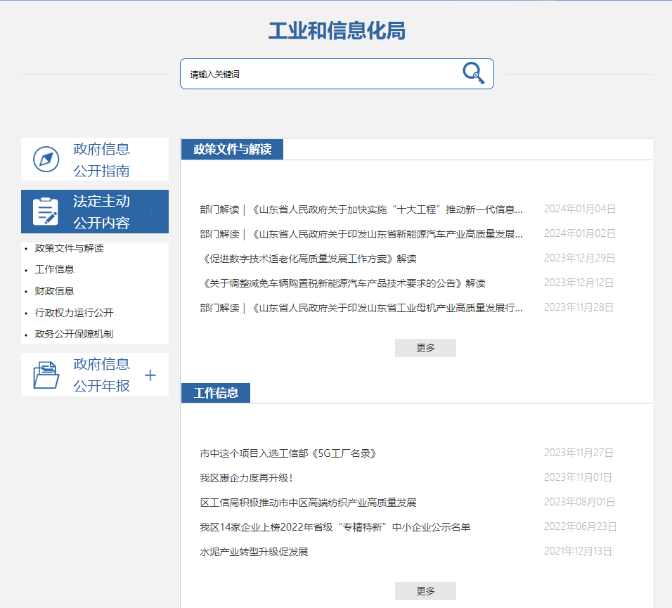
Task: Open article 水泥产业转型升级促发展
Action: click(254, 552)
